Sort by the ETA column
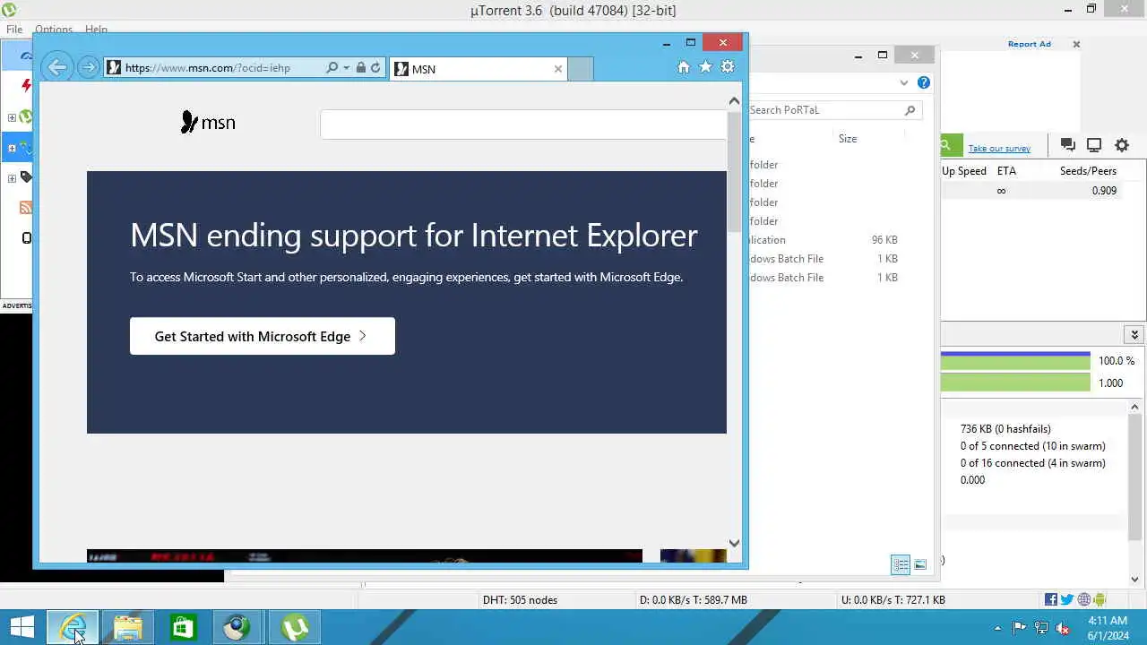 pos(1006,171)
